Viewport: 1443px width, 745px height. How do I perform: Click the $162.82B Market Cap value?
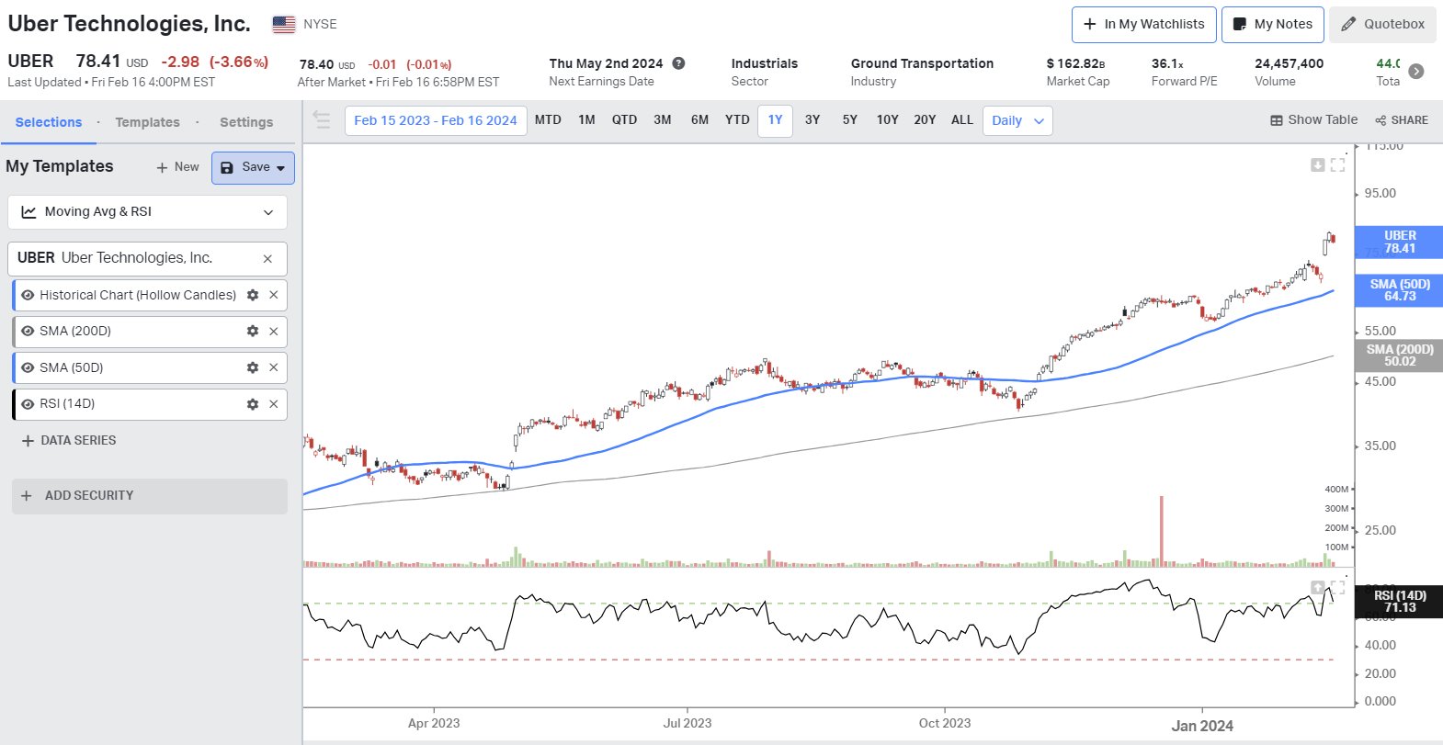[x=1075, y=63]
